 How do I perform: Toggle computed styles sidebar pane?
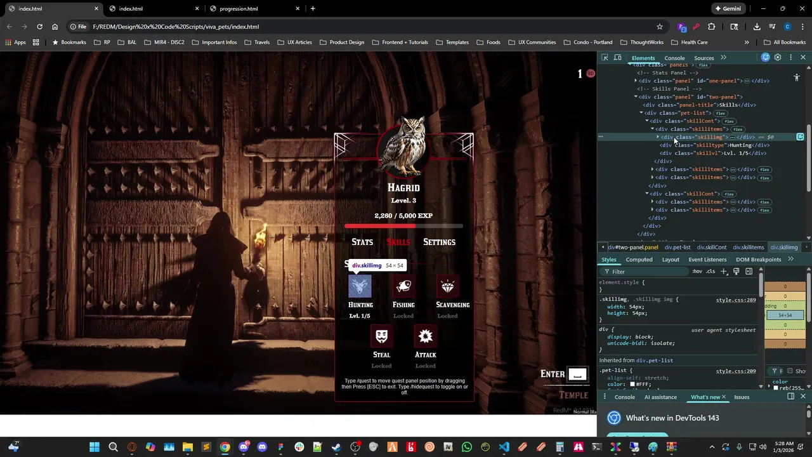[749, 272]
